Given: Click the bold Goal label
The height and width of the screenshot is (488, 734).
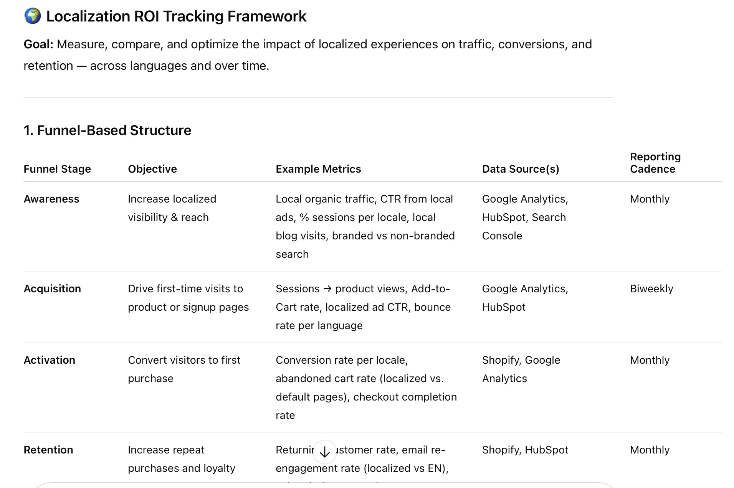Looking at the screenshot, I should click(38, 44).
